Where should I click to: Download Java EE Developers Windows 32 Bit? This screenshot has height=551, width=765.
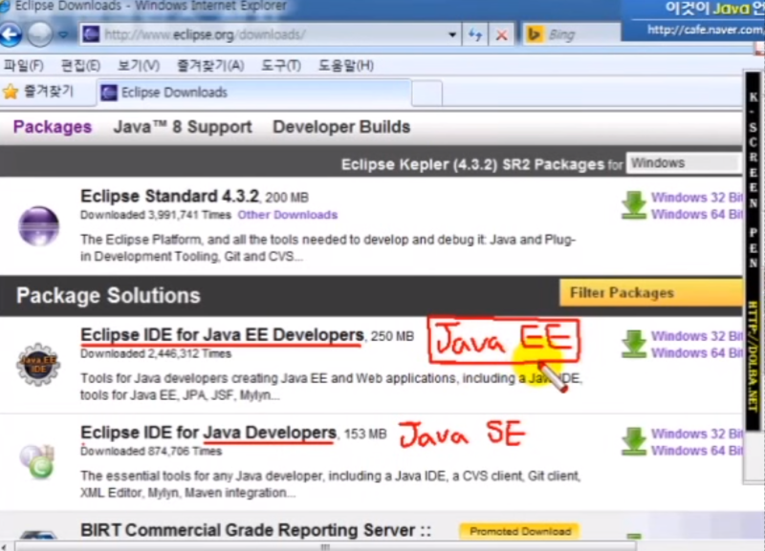coord(697,336)
